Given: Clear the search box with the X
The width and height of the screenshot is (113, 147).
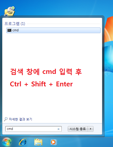Looking at the screenshot, I should coord(58,129).
